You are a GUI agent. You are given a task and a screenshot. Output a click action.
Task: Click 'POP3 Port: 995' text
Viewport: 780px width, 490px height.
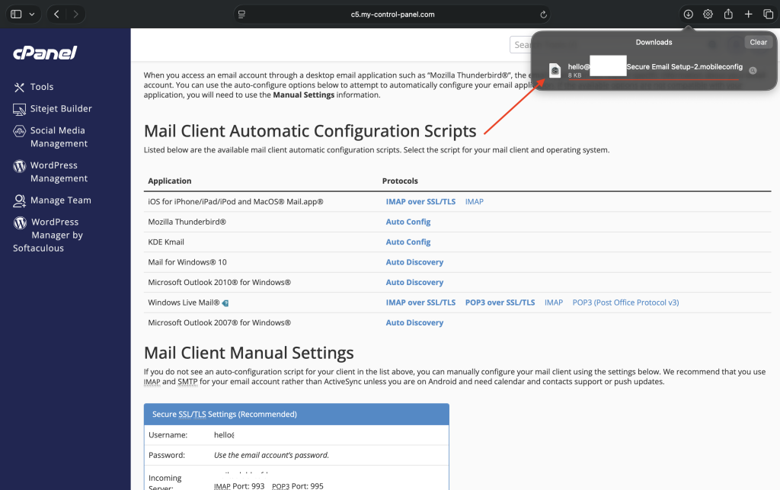click(298, 486)
